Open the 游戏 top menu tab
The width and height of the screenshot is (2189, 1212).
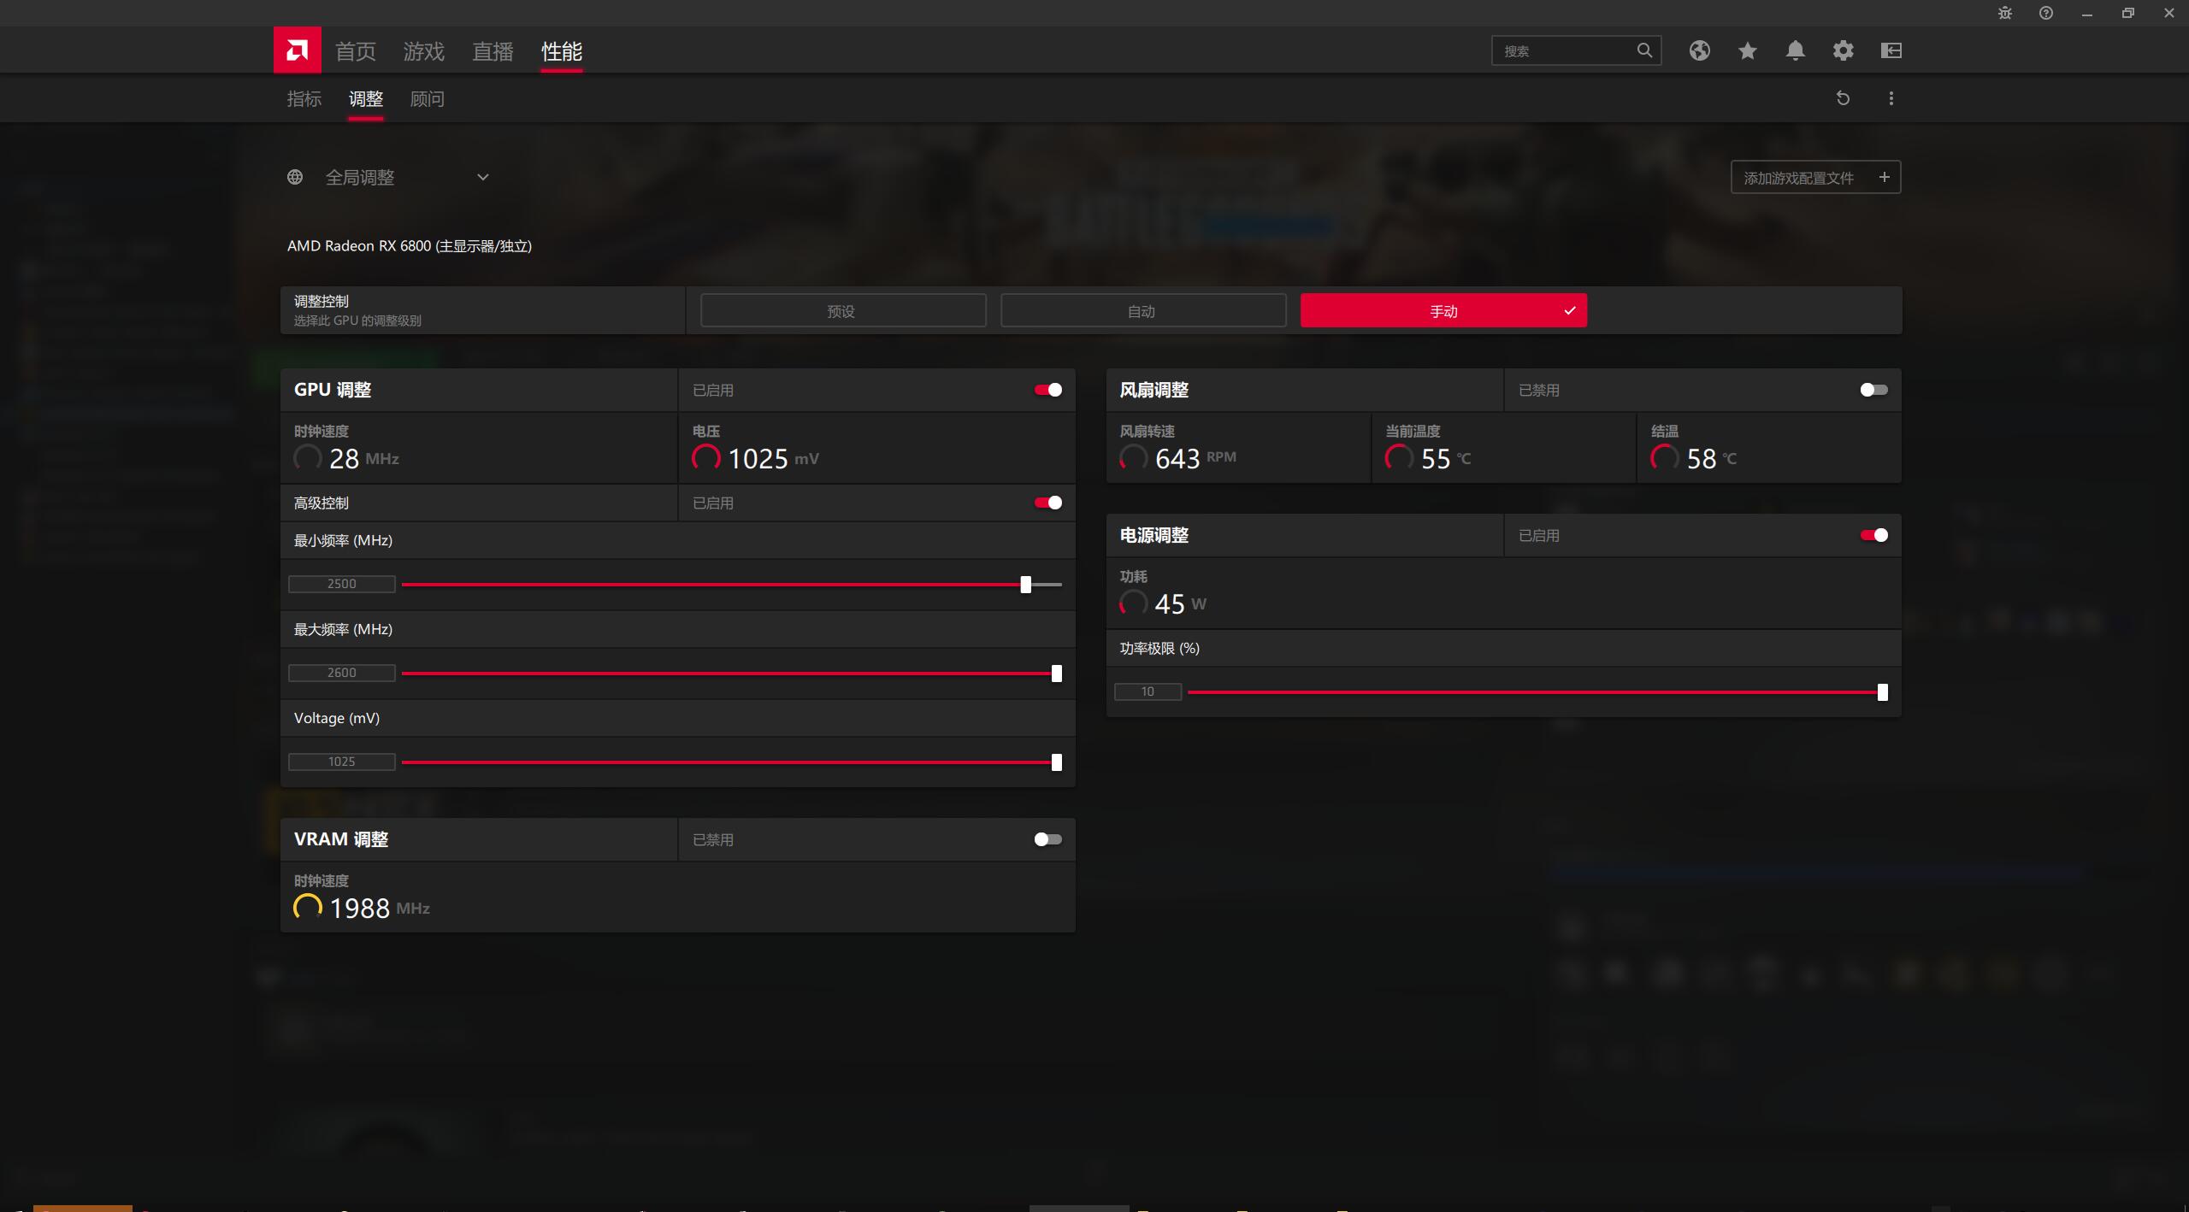[423, 51]
